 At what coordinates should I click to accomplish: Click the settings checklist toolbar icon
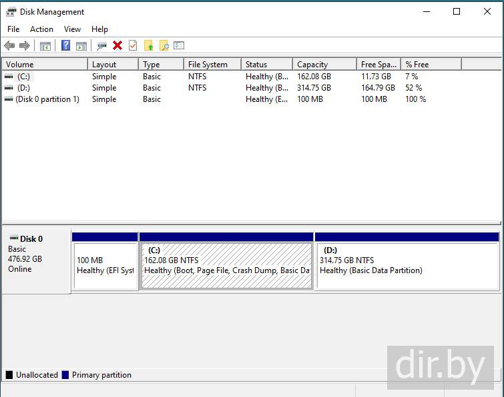coord(179,45)
